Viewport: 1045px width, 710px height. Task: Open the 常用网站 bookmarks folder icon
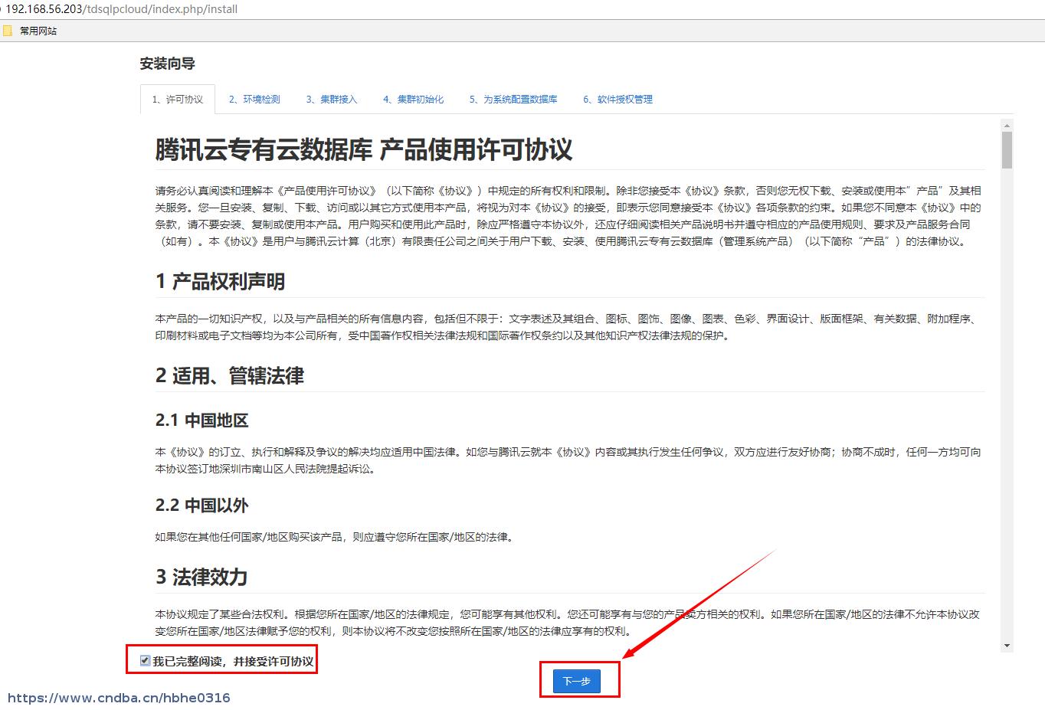tap(8, 31)
